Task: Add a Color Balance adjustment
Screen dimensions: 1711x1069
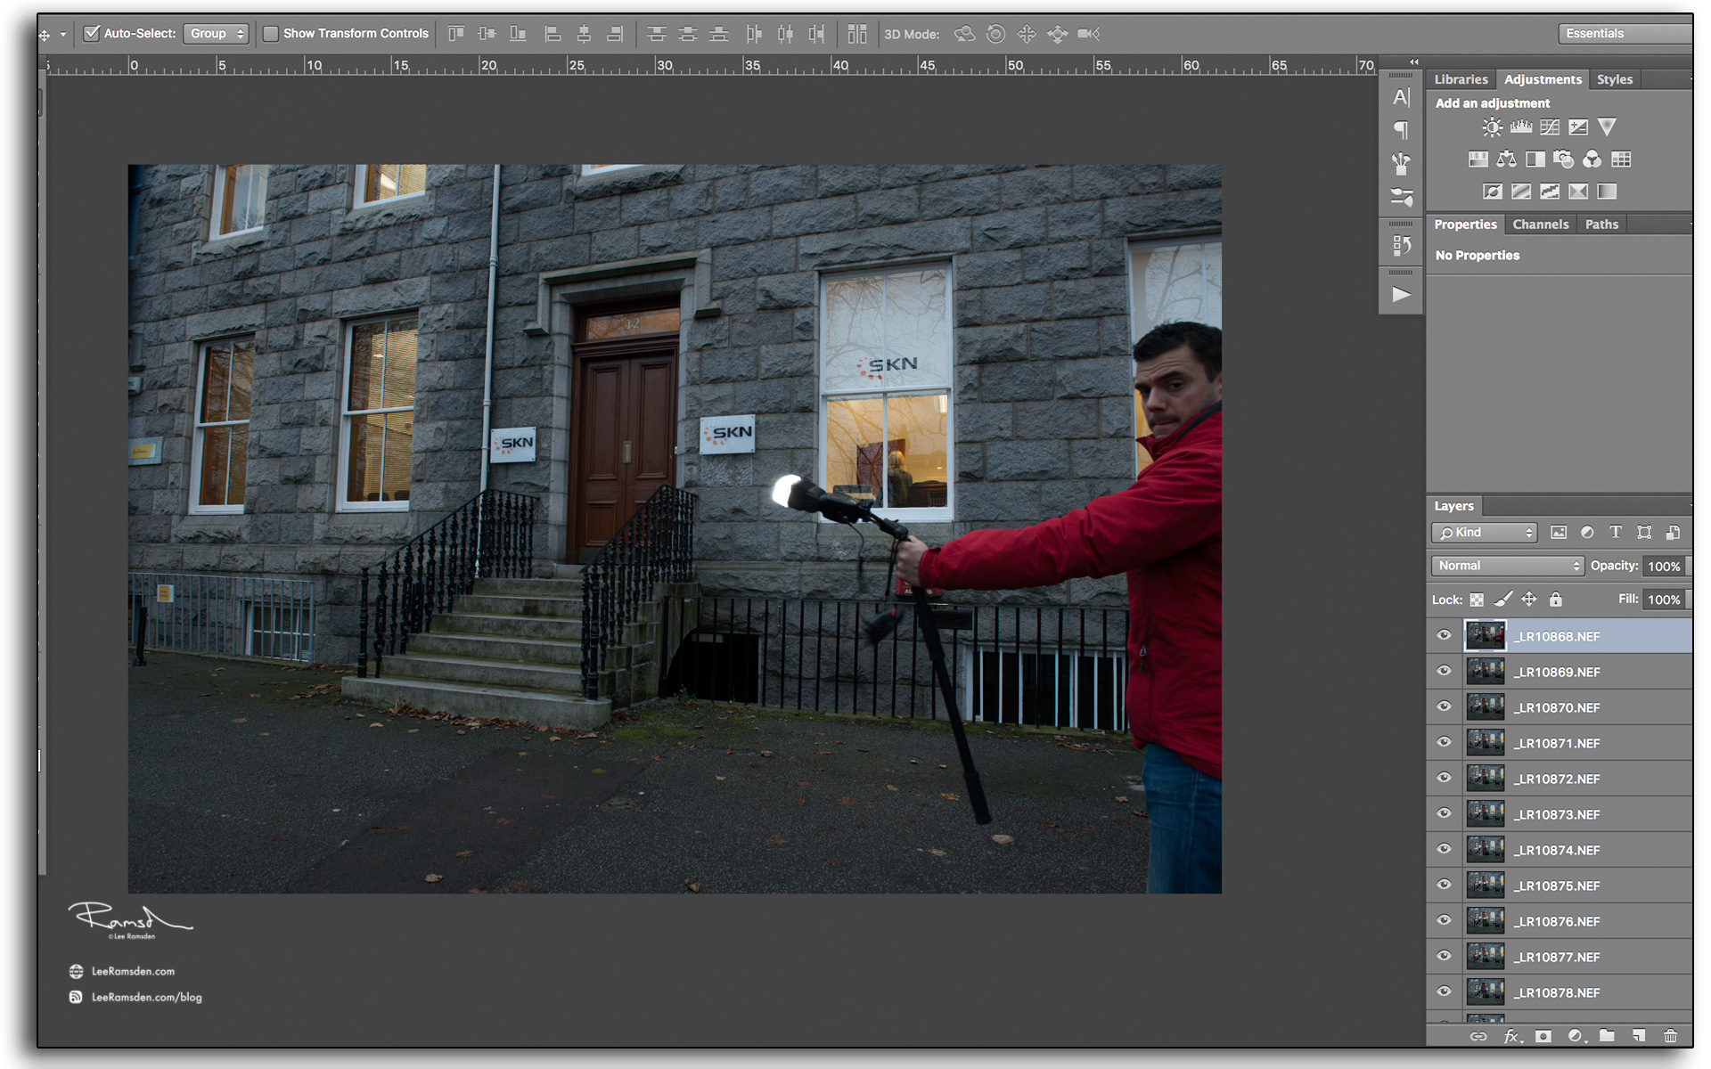Action: tap(1506, 159)
